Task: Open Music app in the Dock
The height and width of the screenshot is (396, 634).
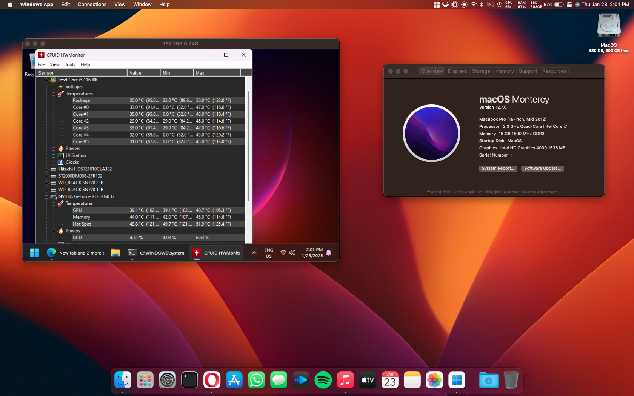Action: (x=345, y=380)
